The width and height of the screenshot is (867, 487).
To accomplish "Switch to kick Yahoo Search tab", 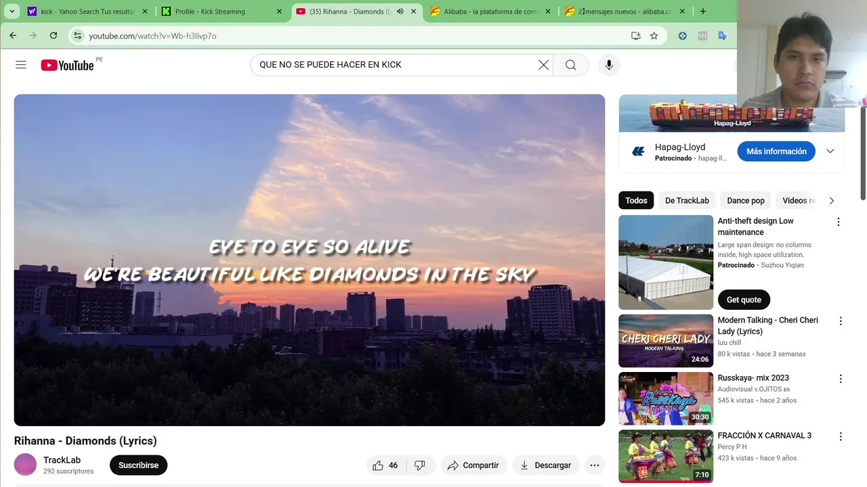I will click(87, 11).
